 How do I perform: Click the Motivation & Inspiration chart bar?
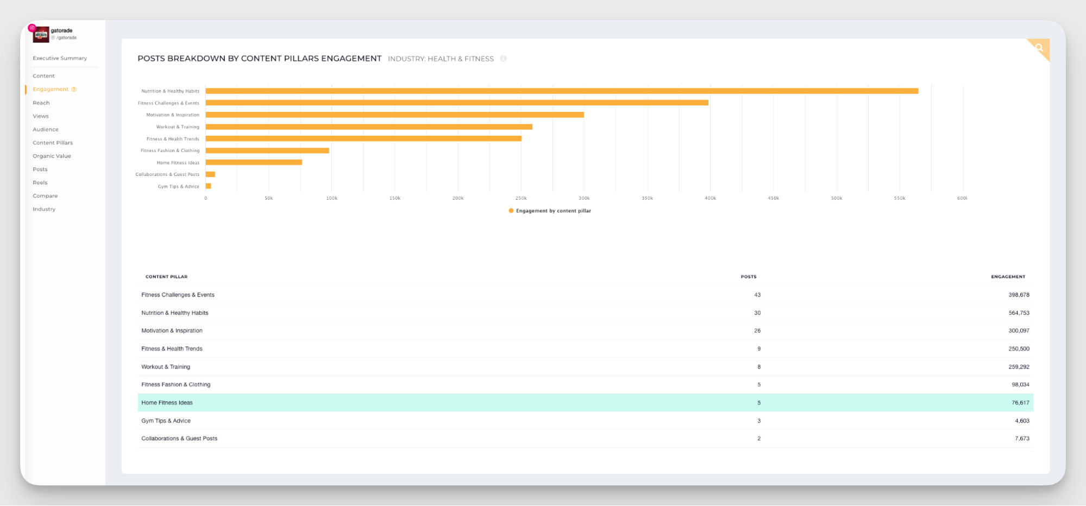pyautogui.click(x=394, y=115)
